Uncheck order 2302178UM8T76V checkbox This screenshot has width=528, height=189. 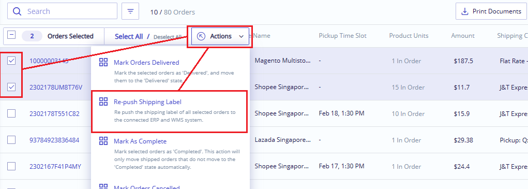pos(11,88)
